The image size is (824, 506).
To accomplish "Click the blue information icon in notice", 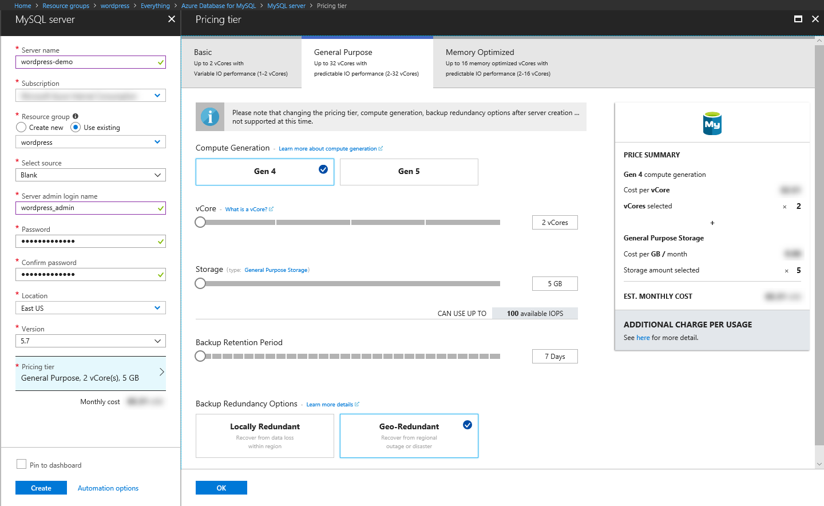I will tap(210, 117).
